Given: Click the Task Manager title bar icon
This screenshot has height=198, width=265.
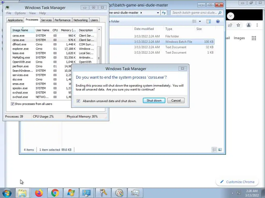Looking at the screenshot, I should coord(7,7).
